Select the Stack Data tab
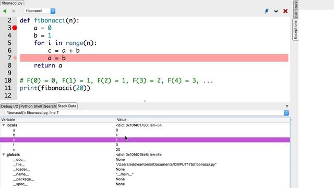Viewport: 334px width, 188px height. tap(67, 106)
